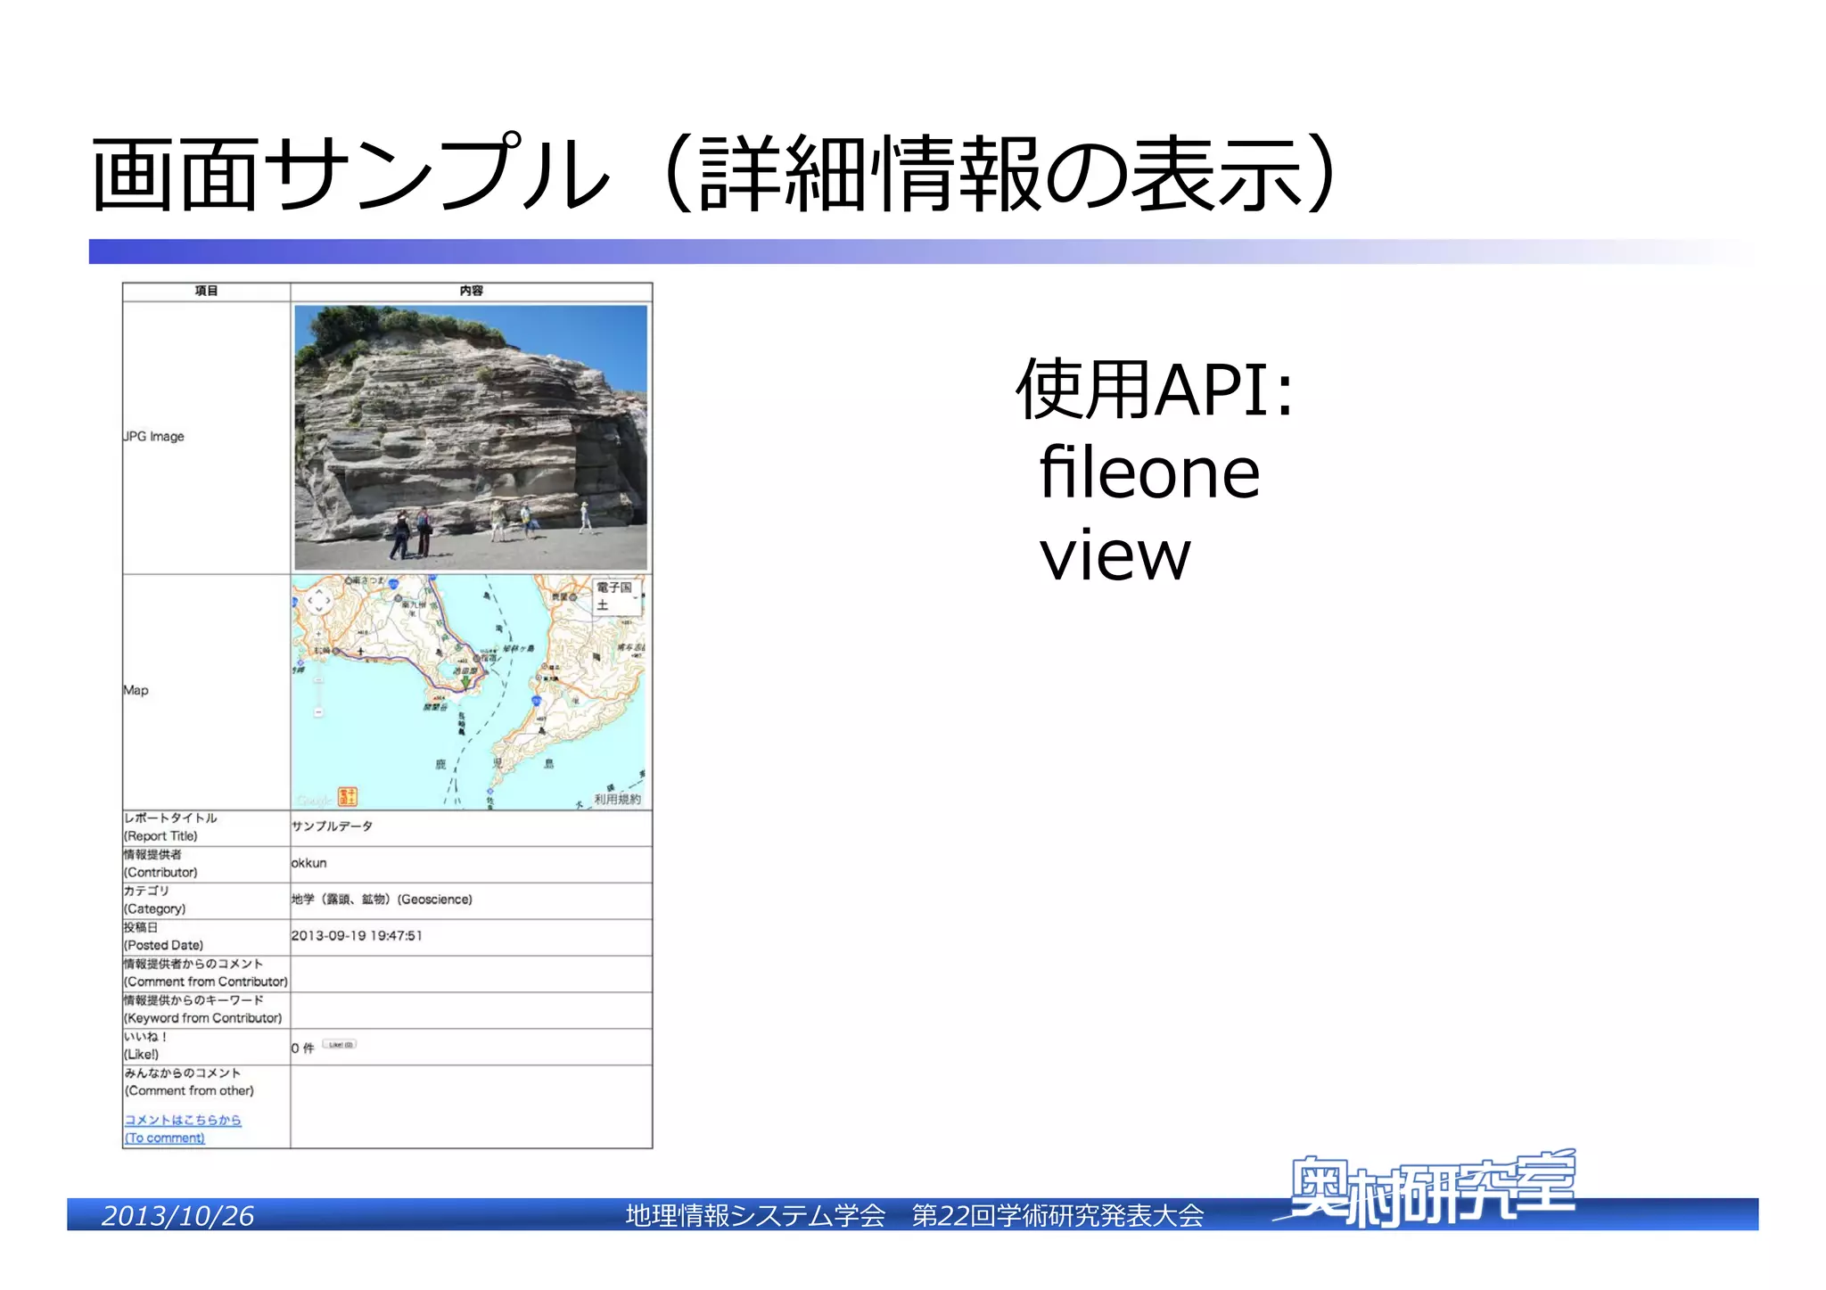Click the map zoom-out minus button

coord(318,712)
